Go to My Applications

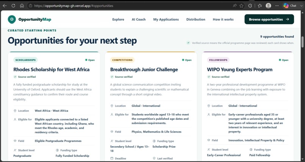[166, 19]
